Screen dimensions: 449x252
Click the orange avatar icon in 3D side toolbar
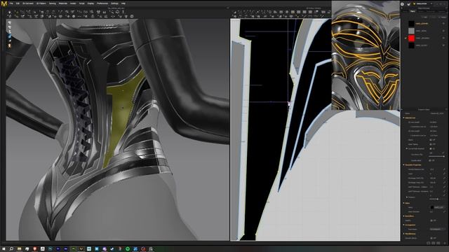[x=9, y=45]
